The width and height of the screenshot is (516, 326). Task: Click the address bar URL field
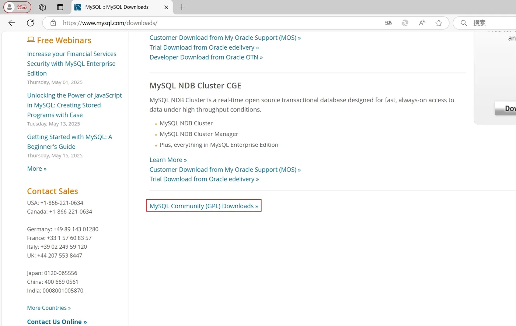pyautogui.click(x=221, y=23)
